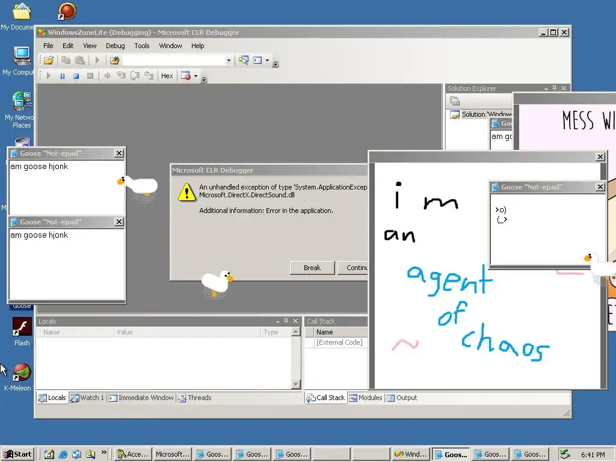Click the Step Into icon
Screen dimensions: 616x462
point(122,75)
